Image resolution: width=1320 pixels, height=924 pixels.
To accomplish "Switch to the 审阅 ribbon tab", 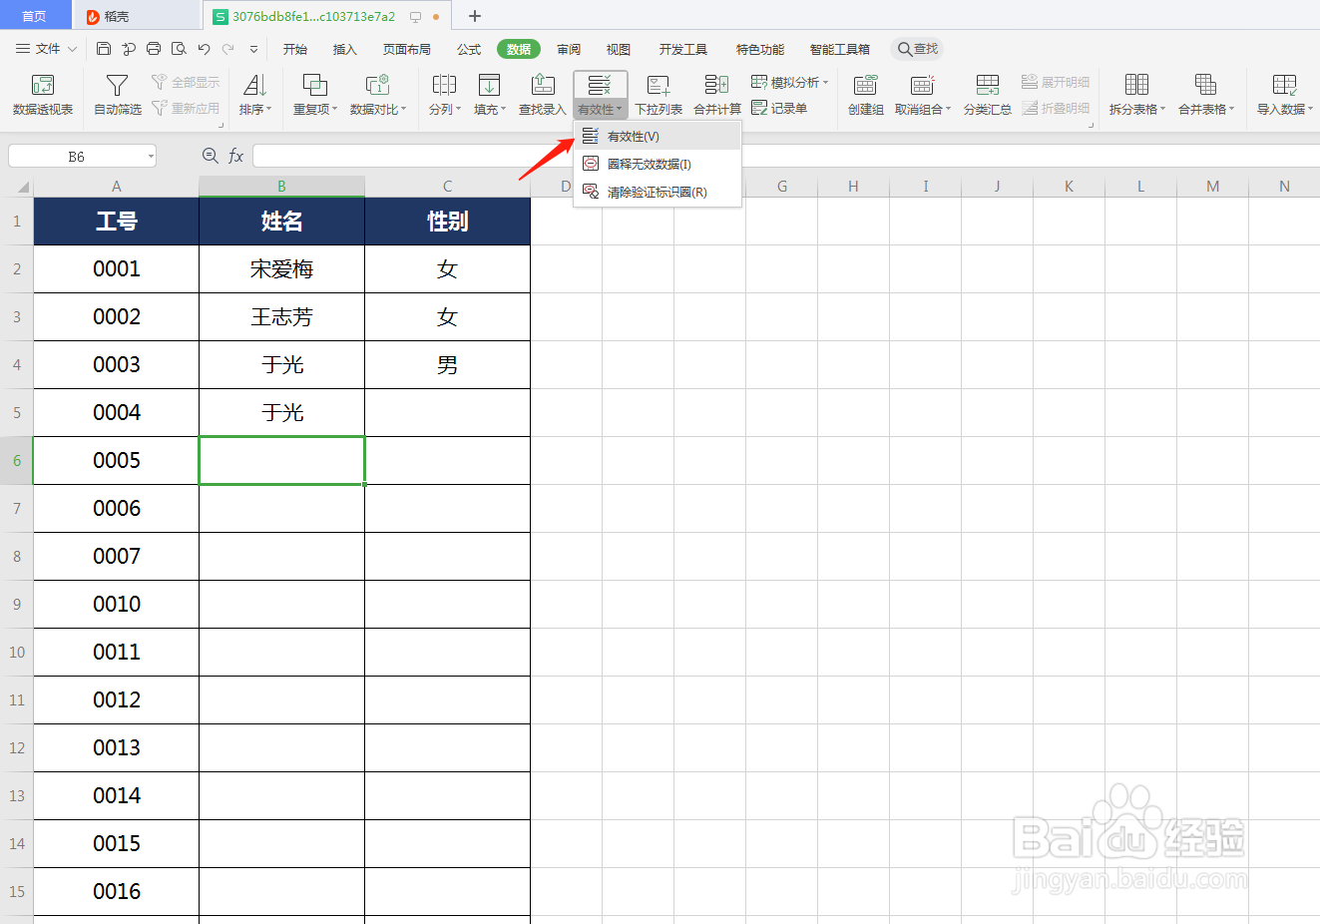I will pyautogui.click(x=569, y=48).
